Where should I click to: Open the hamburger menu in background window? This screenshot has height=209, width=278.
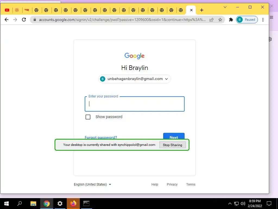[x=271, y=17]
